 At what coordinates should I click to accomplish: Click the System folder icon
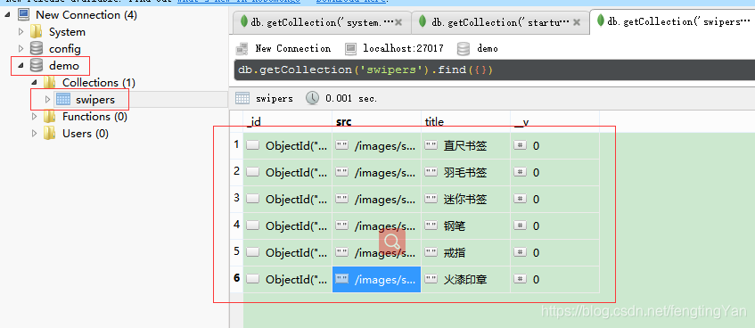37,32
